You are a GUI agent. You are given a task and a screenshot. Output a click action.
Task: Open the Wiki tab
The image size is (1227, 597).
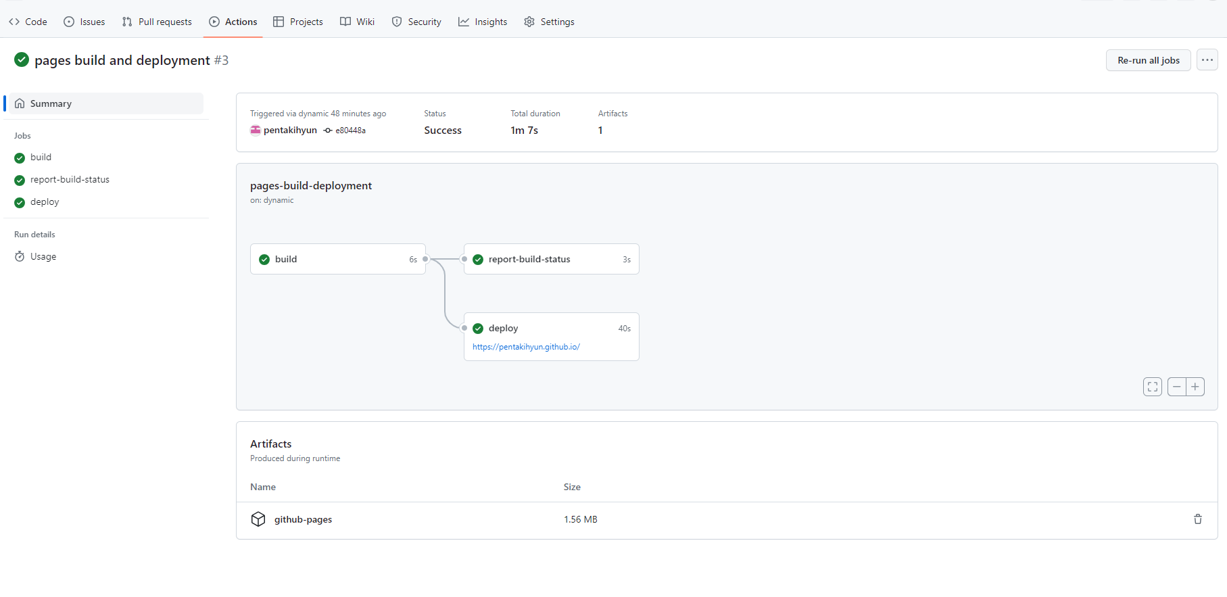point(358,22)
